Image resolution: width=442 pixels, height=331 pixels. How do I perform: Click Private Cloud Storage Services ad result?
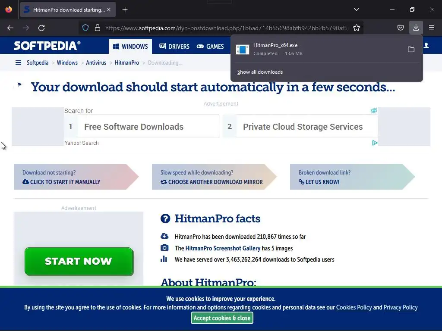pos(300,126)
